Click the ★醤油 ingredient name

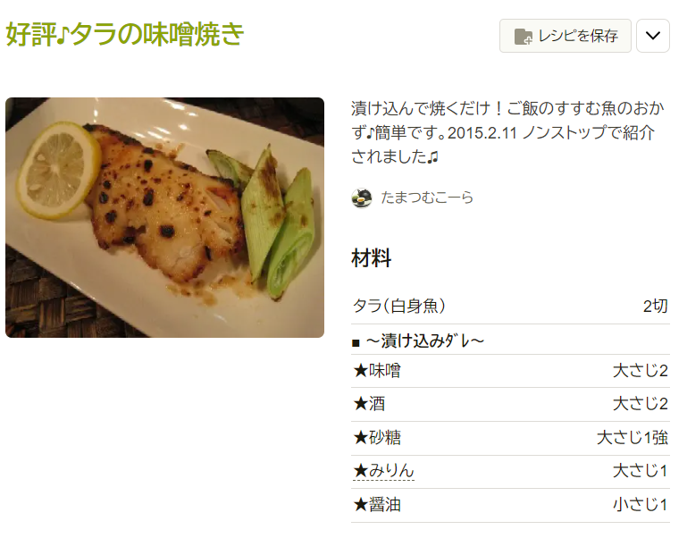377,505
